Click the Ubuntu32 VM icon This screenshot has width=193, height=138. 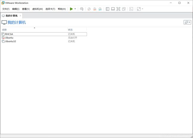click(3, 41)
